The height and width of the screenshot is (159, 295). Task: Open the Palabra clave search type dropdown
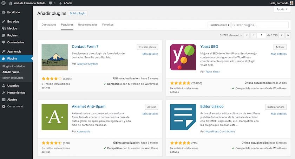pyautogui.click(x=219, y=25)
